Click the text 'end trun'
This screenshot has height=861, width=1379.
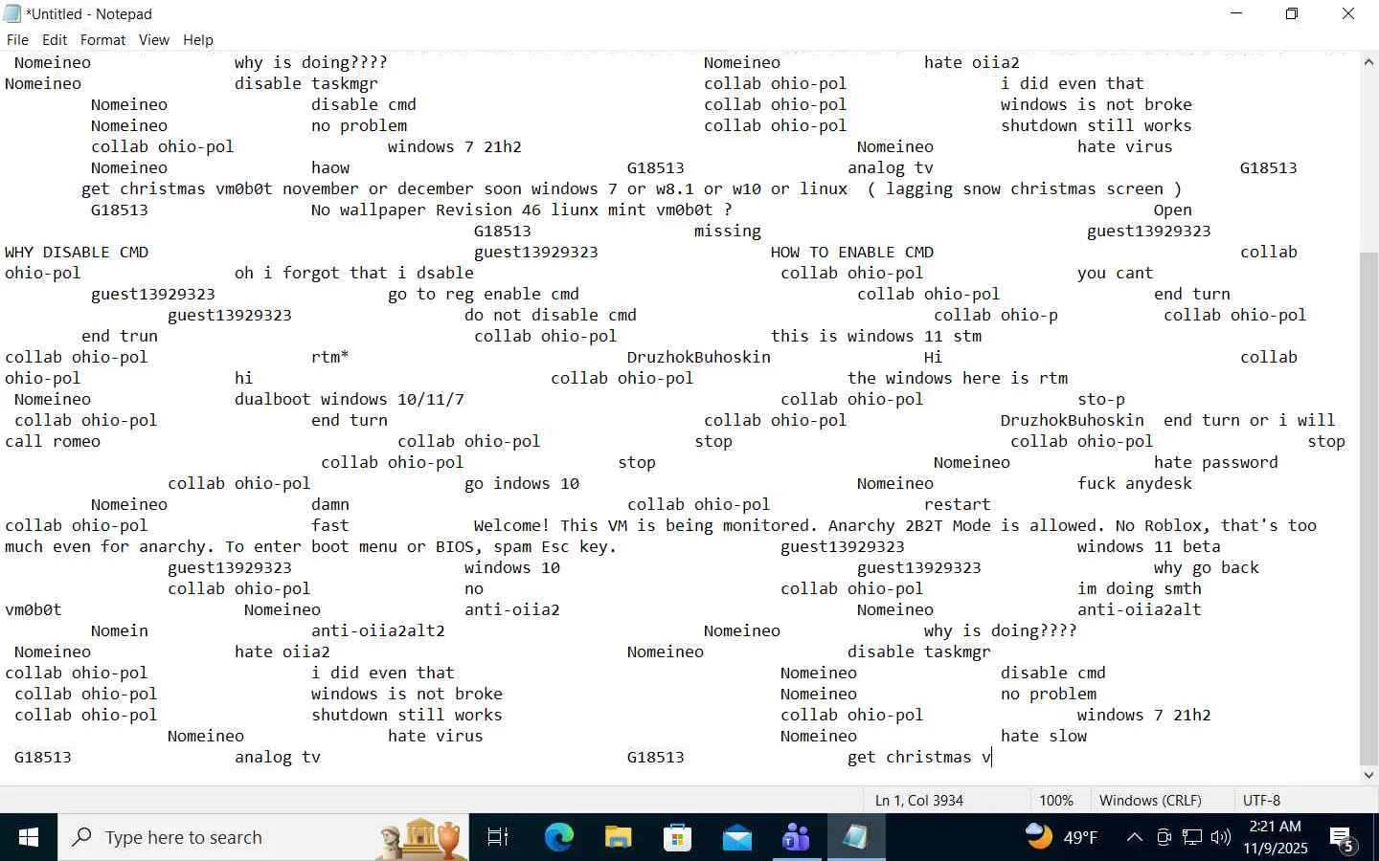120,337
